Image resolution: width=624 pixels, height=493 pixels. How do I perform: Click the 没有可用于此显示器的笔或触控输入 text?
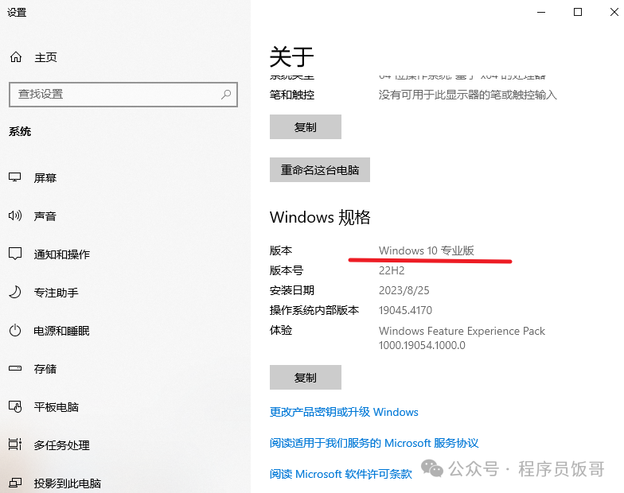467,95
